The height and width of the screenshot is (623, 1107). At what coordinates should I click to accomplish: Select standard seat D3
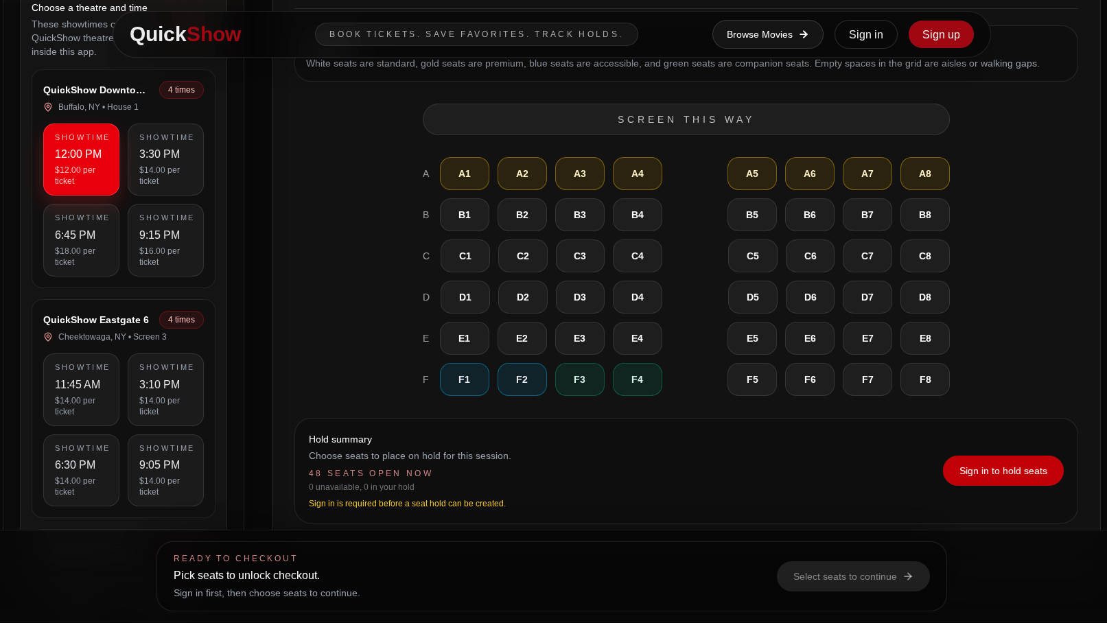click(580, 297)
